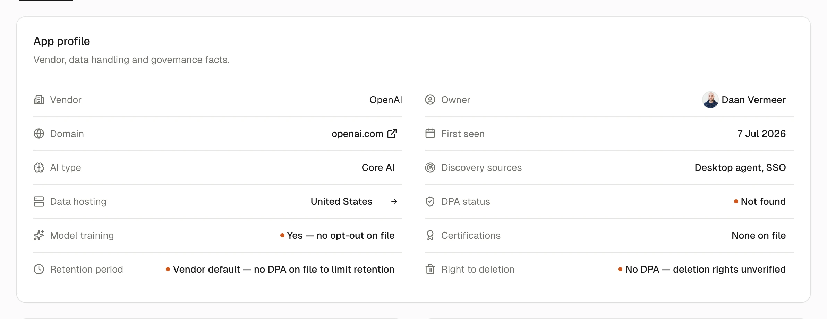The image size is (827, 319).
Task: Click the Certifications label
Action: pyautogui.click(x=471, y=236)
